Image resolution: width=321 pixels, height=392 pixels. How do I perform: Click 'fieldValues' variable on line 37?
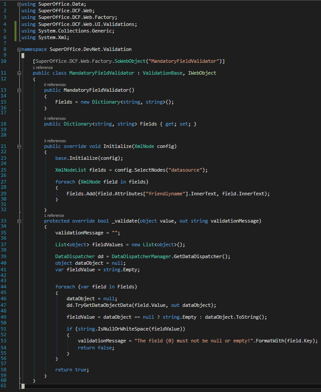point(108,245)
